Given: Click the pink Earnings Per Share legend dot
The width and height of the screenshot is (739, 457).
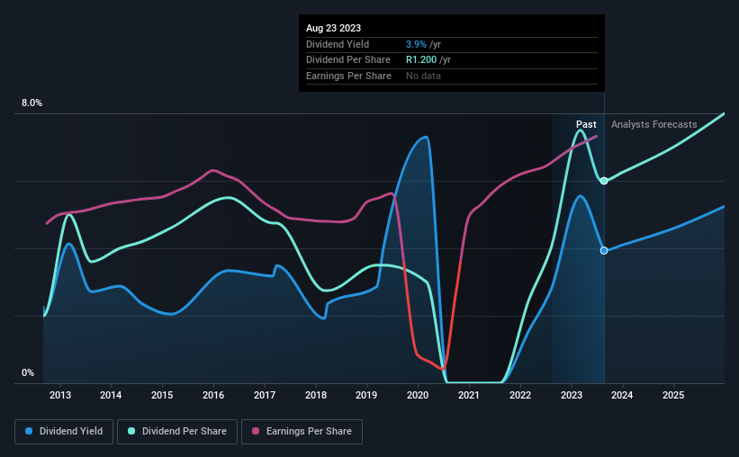Looking at the screenshot, I should click(x=256, y=431).
